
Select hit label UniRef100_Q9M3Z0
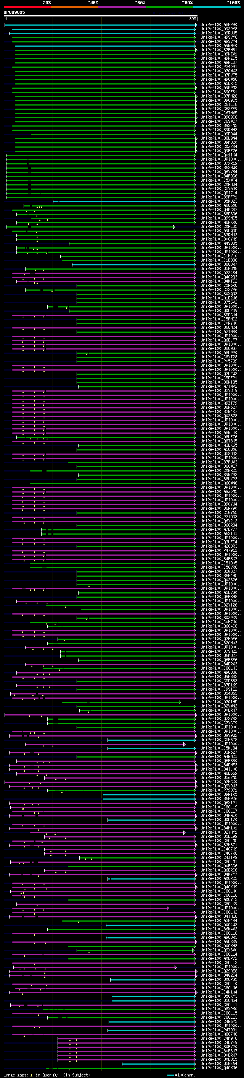219,142
